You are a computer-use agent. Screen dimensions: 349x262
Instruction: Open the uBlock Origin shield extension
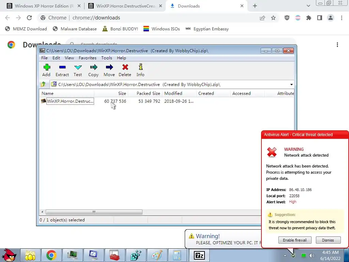(x=287, y=18)
